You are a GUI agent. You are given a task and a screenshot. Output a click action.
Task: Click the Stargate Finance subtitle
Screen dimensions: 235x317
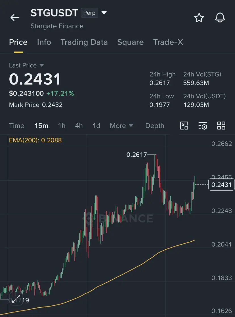point(57,26)
